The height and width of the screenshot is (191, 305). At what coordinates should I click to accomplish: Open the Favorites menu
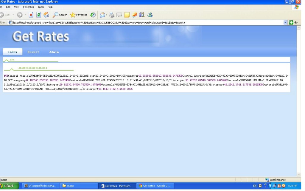coord(28,7)
